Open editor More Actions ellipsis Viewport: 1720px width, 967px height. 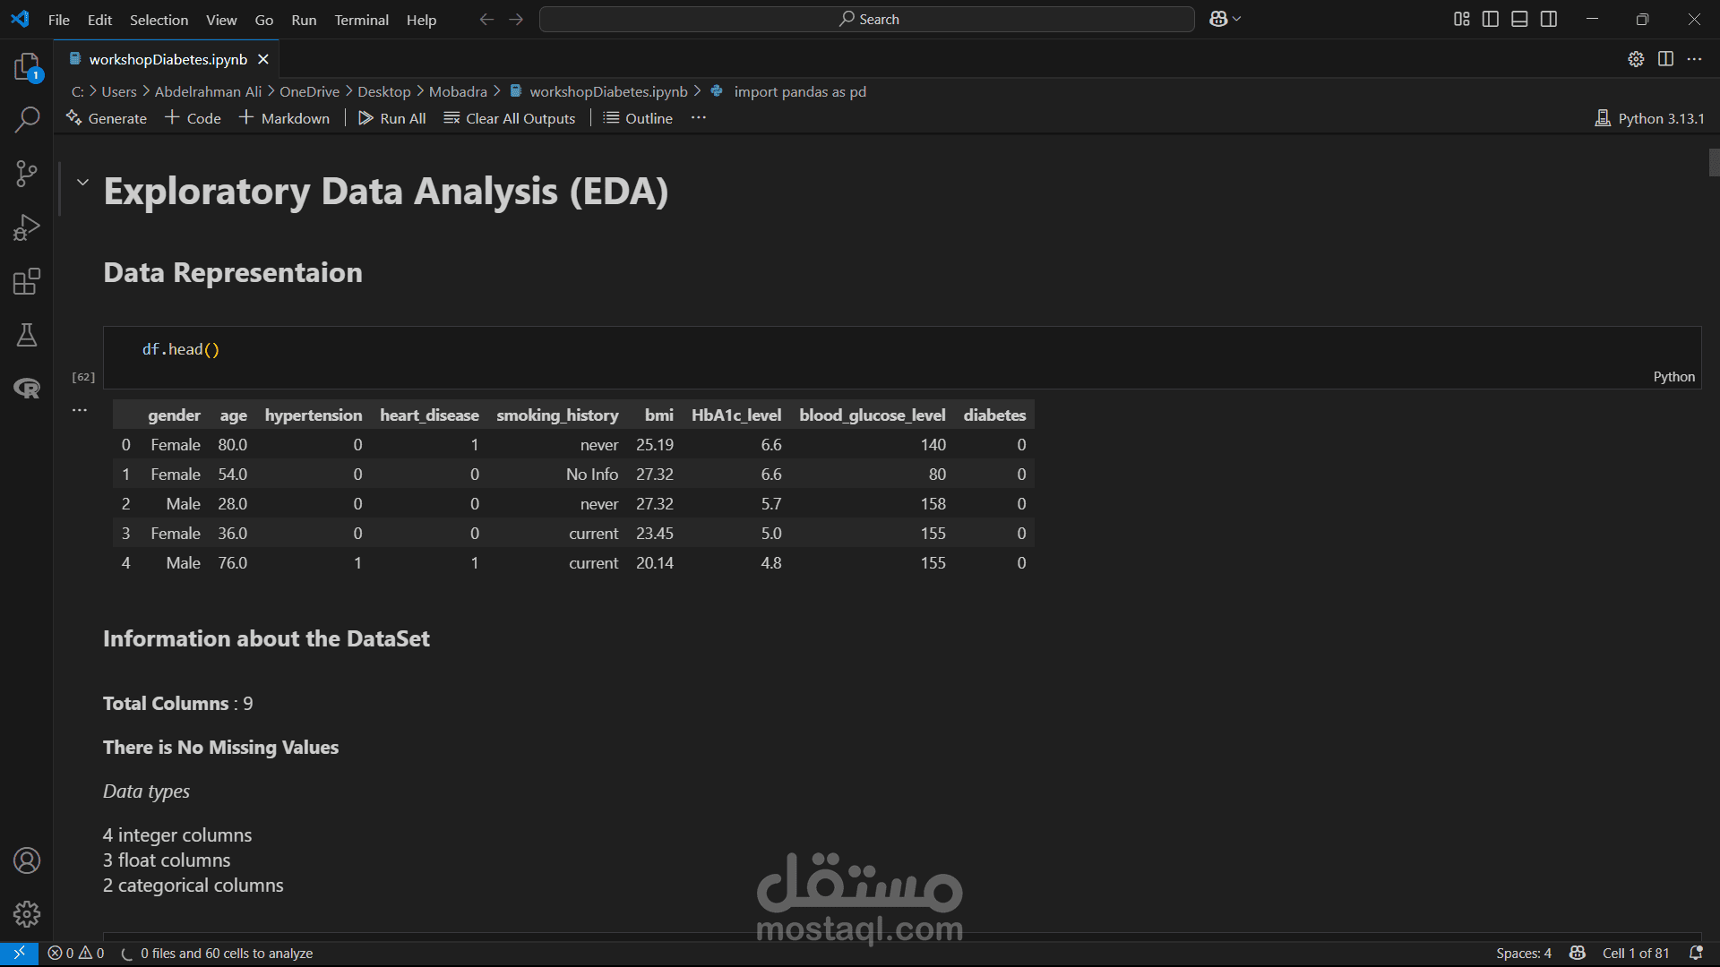(x=1694, y=59)
